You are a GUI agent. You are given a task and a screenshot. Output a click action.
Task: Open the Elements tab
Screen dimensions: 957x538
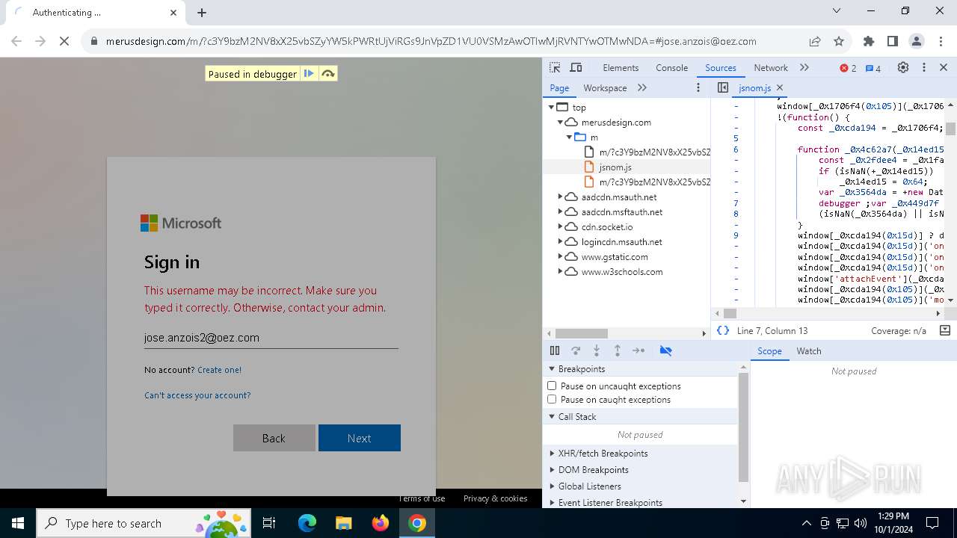621,67
